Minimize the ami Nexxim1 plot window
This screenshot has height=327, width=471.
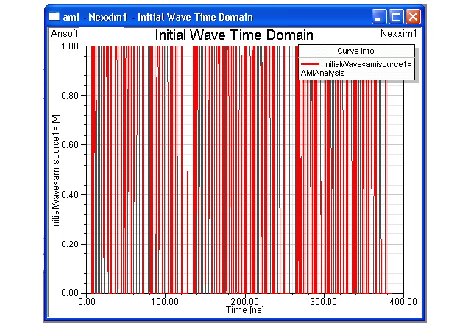(x=380, y=16)
